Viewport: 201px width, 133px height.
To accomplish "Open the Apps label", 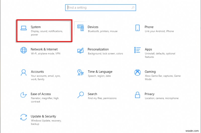I will tap(148, 49).
